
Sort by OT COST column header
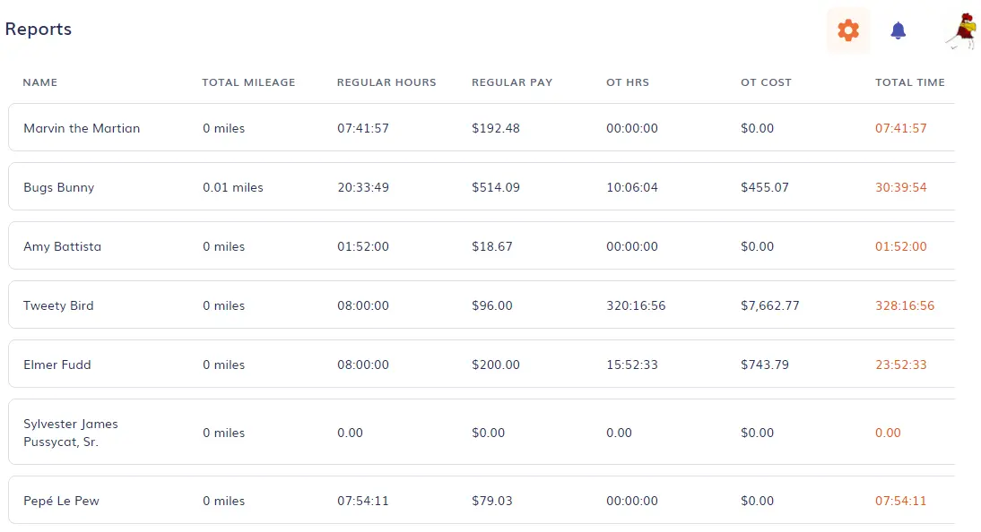coord(766,82)
